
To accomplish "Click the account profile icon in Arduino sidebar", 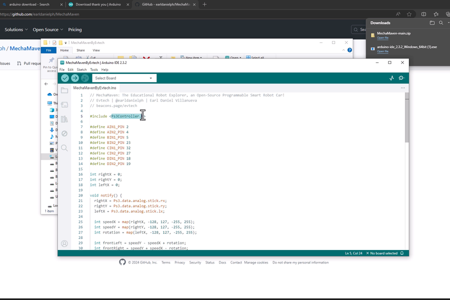I will (64, 243).
